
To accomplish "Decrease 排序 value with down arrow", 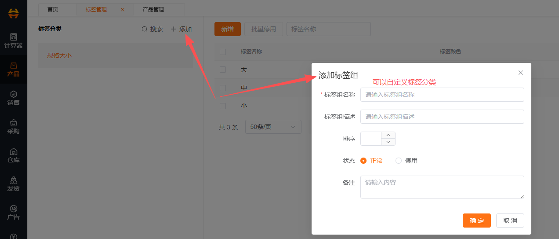I will 388,142.
